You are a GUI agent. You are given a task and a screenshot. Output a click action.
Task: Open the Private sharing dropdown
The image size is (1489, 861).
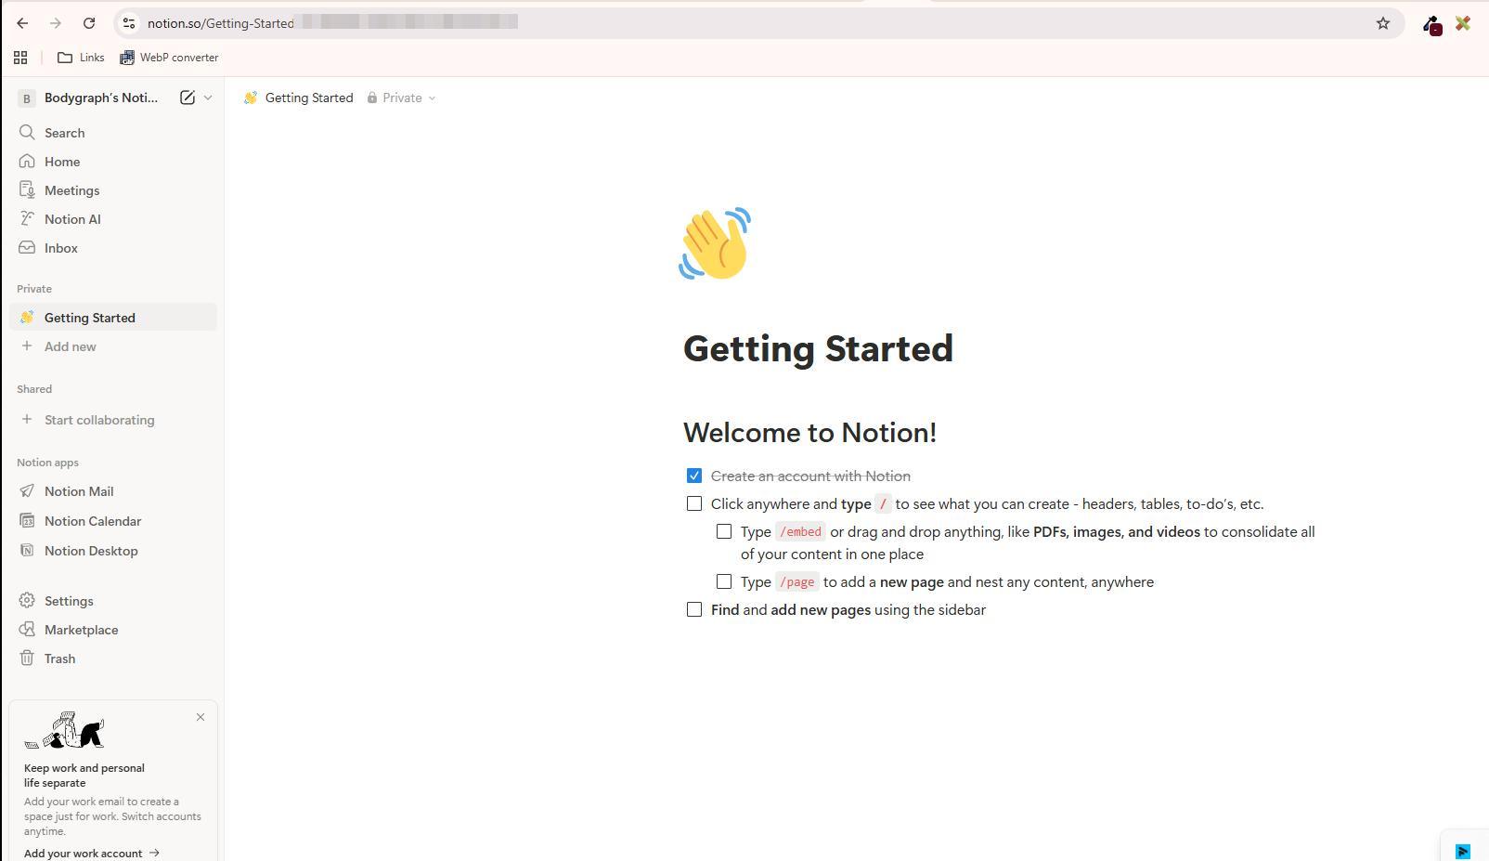[401, 98]
